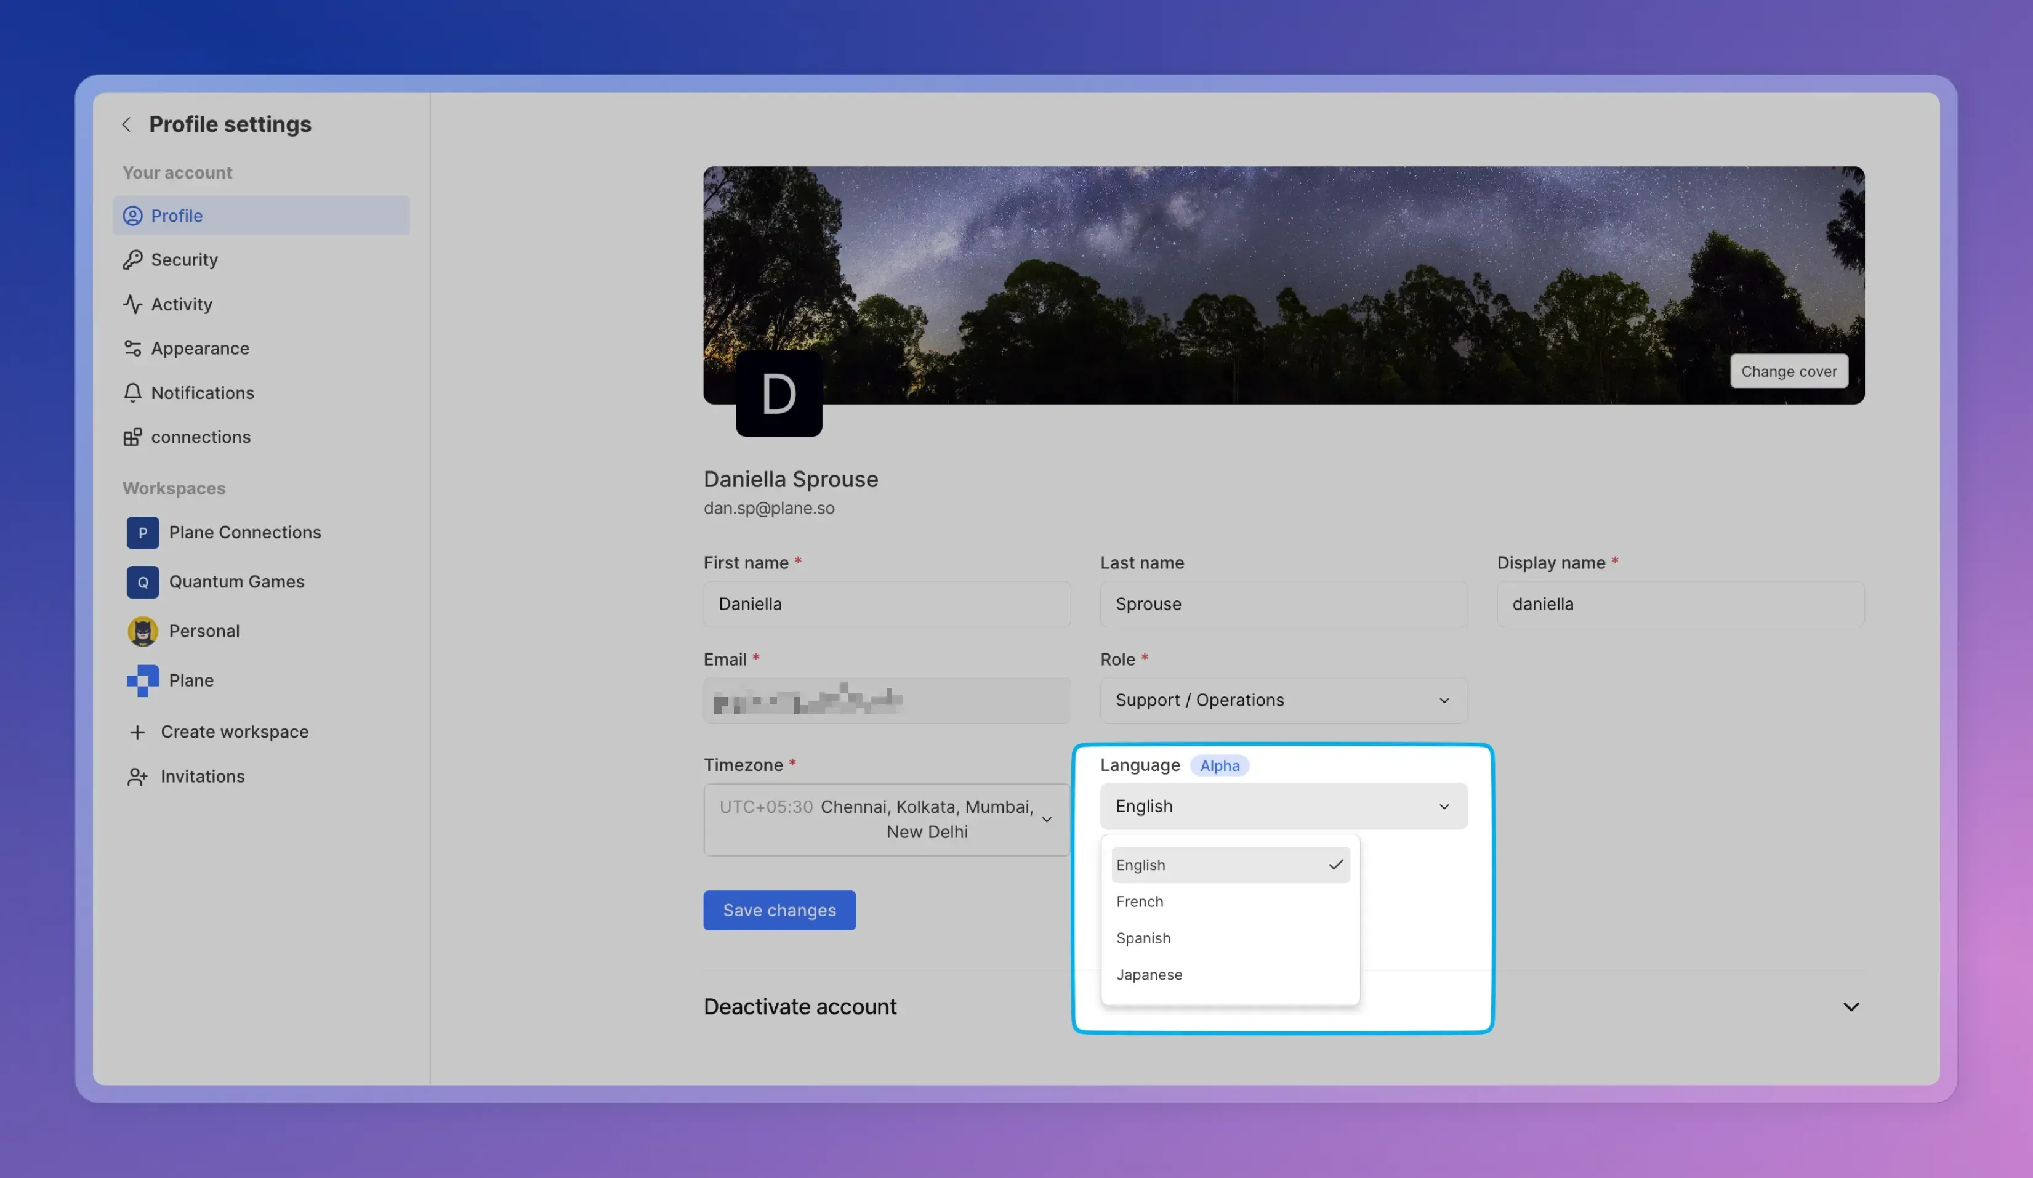The height and width of the screenshot is (1178, 2033).
Task: Click the plus icon to create workspace
Action: pyautogui.click(x=137, y=732)
